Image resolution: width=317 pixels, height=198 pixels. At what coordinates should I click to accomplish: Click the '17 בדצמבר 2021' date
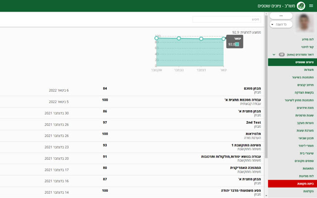pos(56,170)
